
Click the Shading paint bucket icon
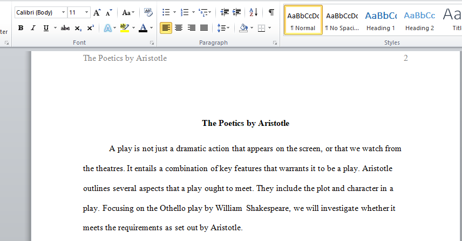(243, 28)
